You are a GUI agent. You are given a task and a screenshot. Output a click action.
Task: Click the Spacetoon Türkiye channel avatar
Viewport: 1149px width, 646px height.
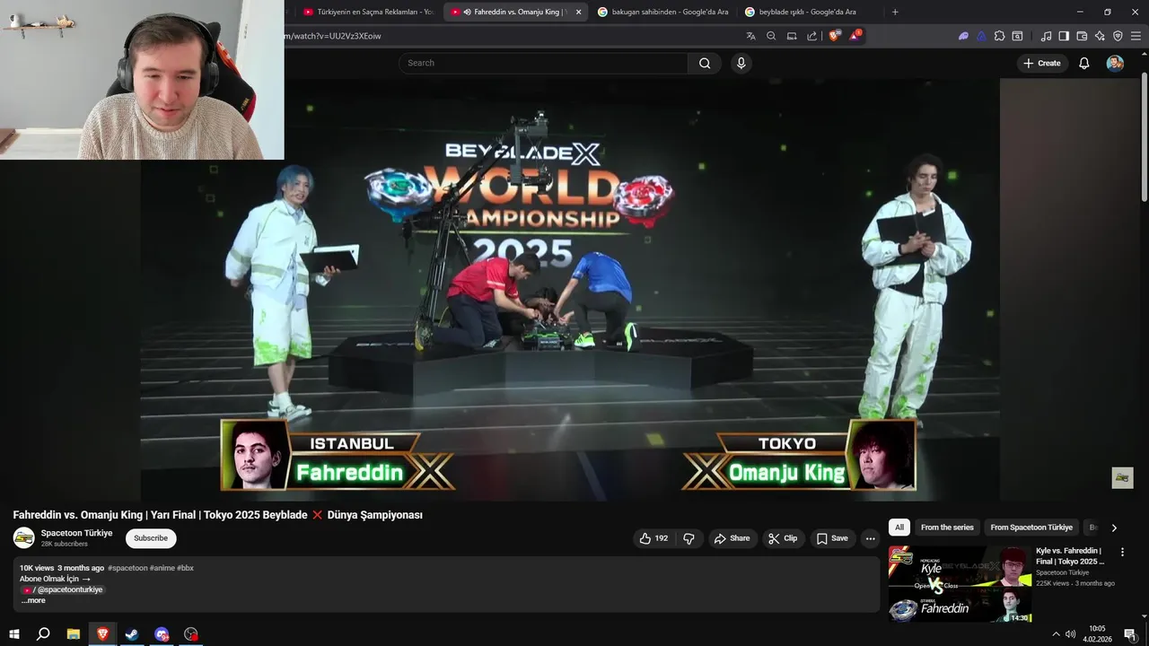pyautogui.click(x=24, y=537)
